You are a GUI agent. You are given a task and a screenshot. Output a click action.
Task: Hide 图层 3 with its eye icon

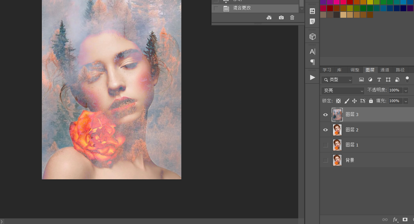pos(326,115)
